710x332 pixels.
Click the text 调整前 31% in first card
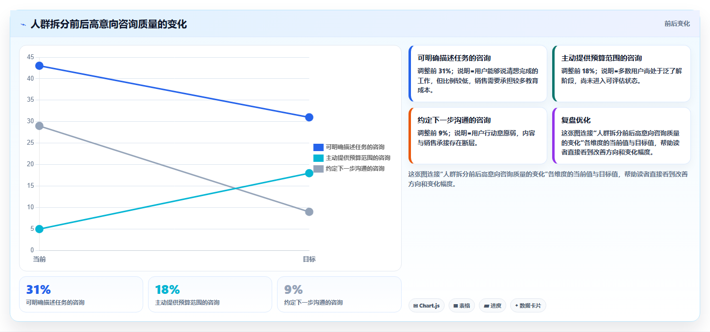coord(434,71)
